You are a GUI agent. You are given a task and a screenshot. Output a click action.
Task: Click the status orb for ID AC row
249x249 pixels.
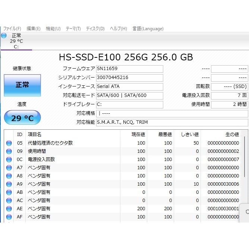tap(9, 201)
